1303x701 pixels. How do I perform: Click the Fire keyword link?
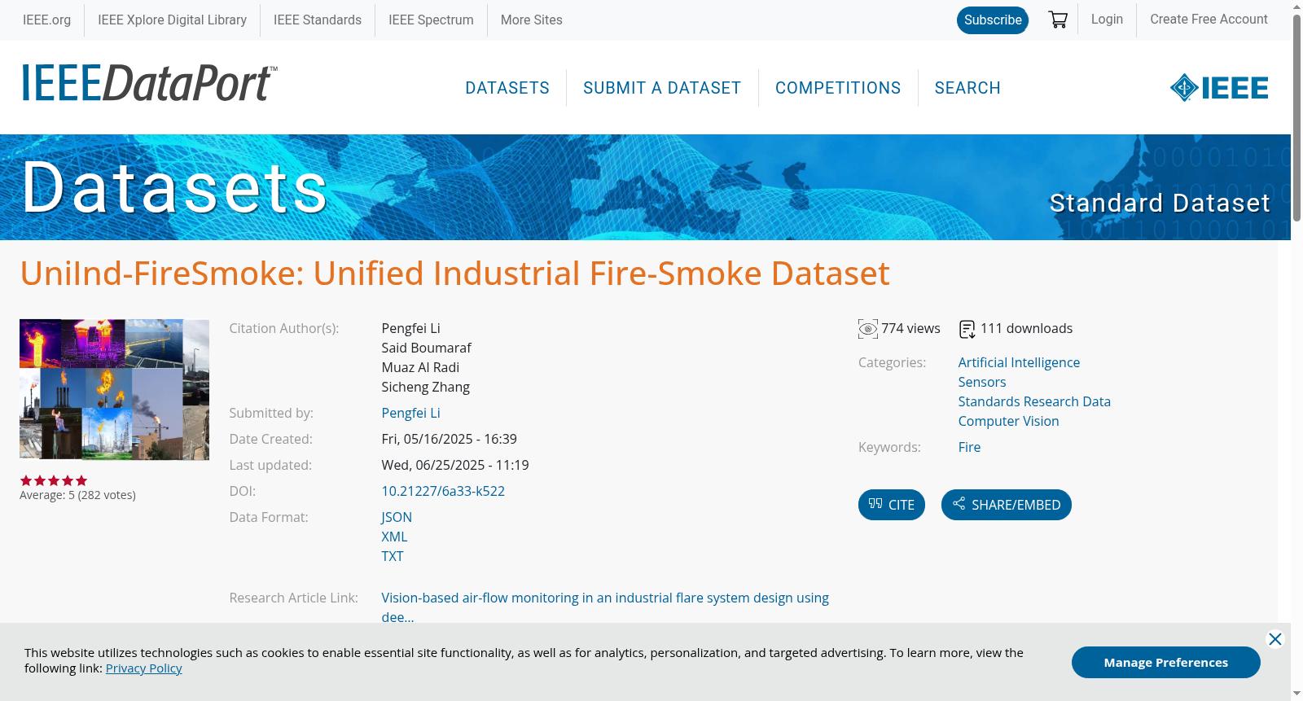[969, 447]
